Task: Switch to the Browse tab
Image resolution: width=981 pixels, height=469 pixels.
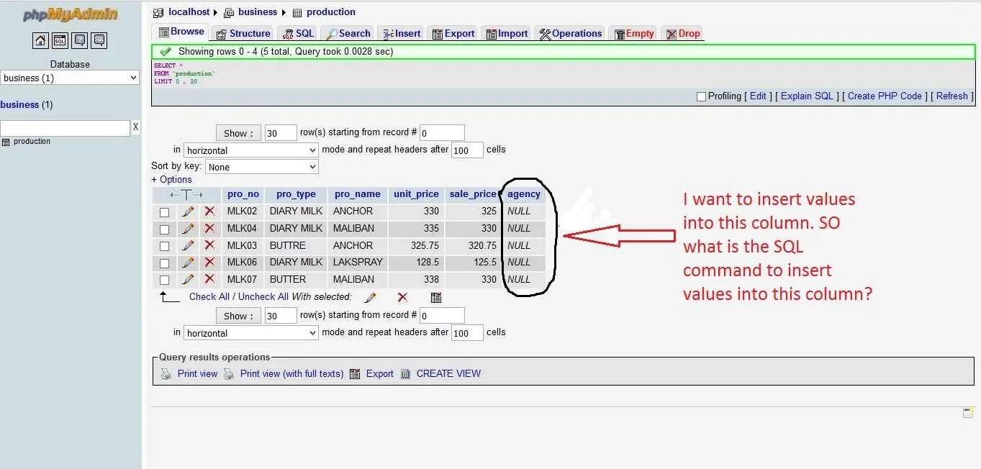Action: coord(181,32)
